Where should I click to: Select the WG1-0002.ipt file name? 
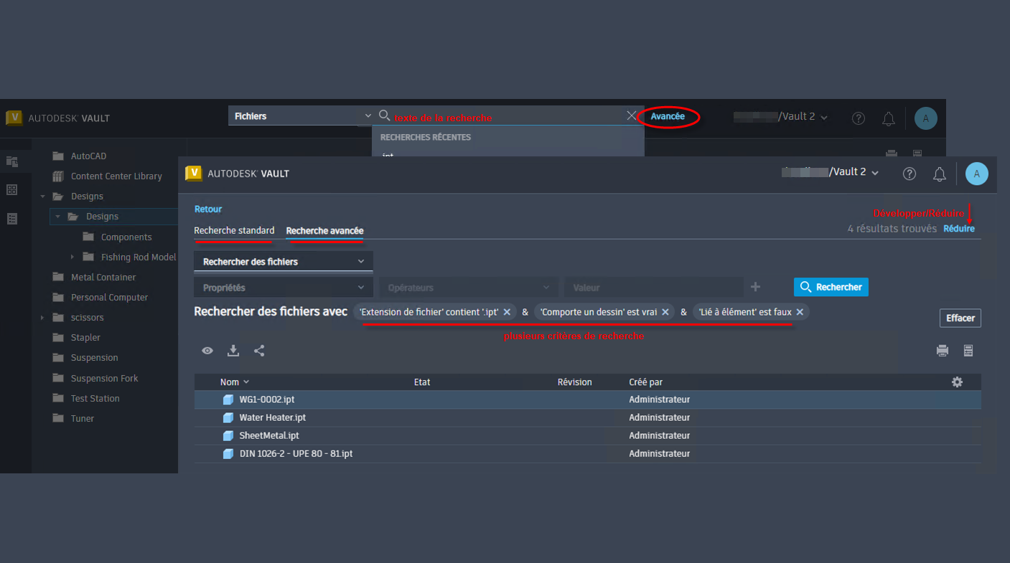[267, 399]
